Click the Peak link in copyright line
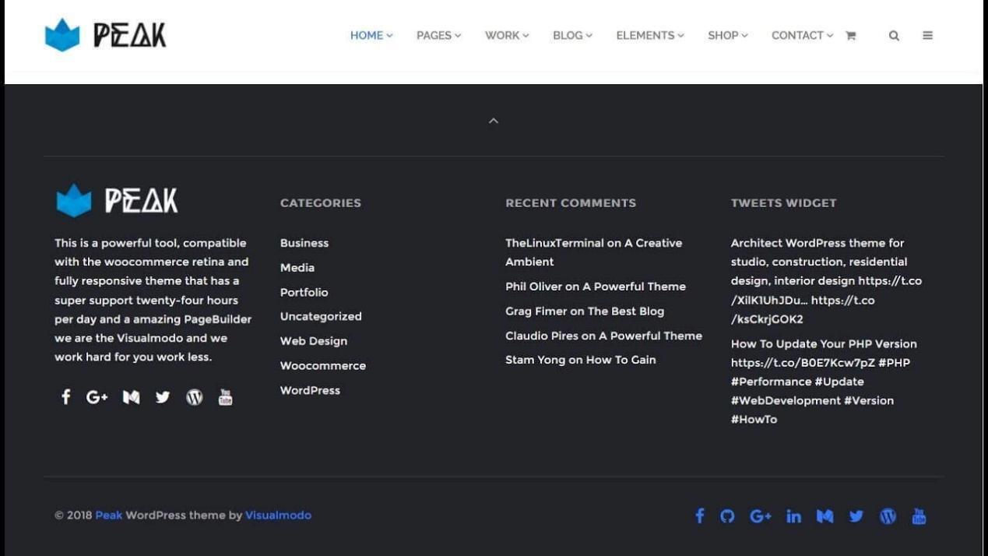 pos(109,516)
